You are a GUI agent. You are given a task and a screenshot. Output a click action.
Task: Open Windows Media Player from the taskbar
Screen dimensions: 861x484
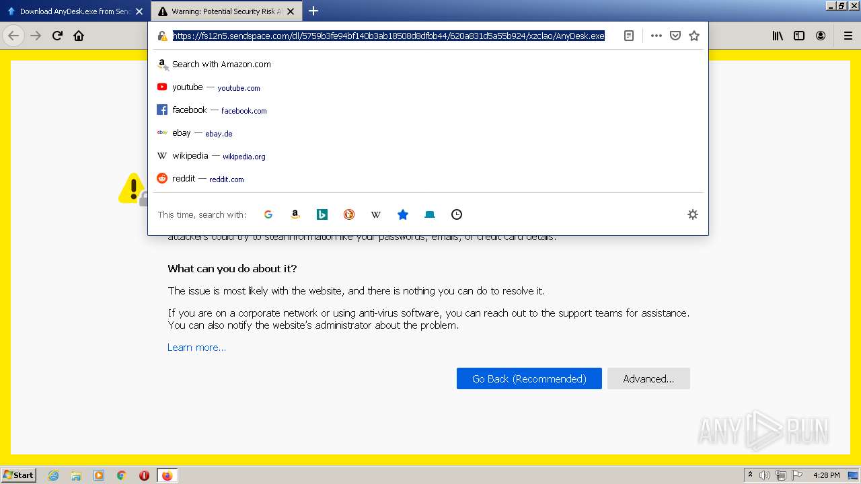click(99, 475)
